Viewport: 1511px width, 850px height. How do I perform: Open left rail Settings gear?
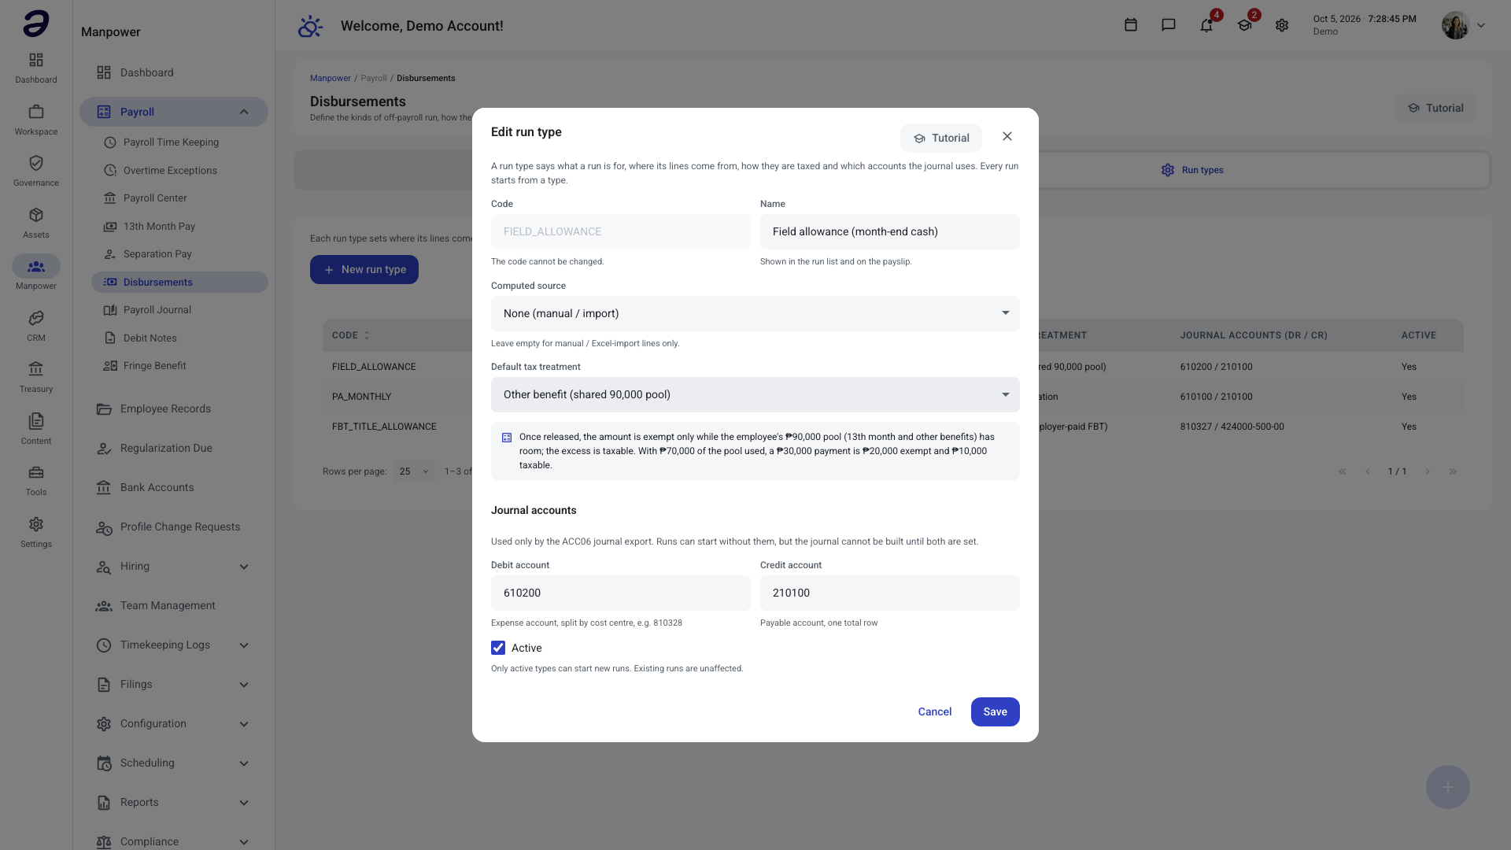click(x=36, y=532)
